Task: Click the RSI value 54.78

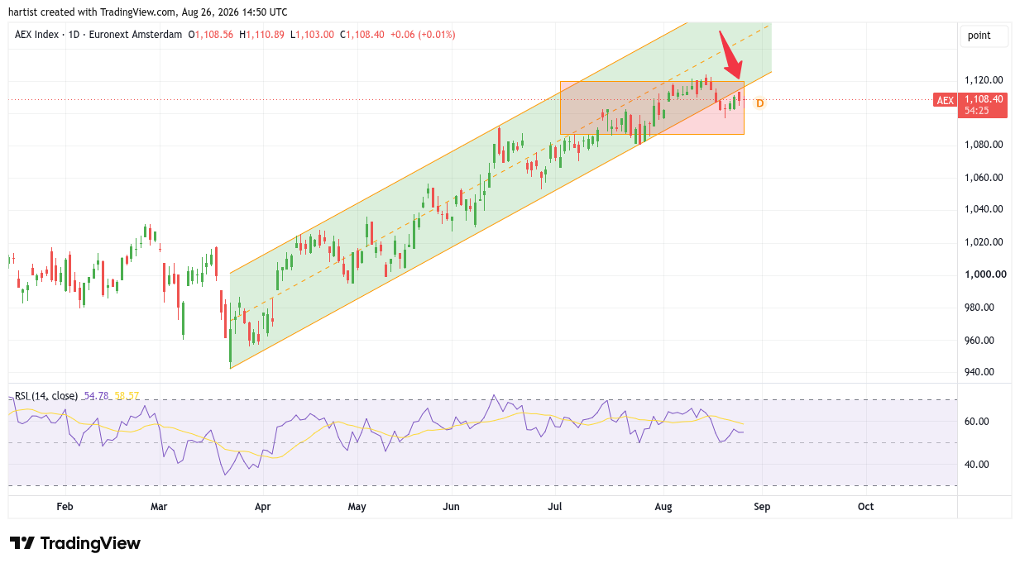Action: pos(96,396)
